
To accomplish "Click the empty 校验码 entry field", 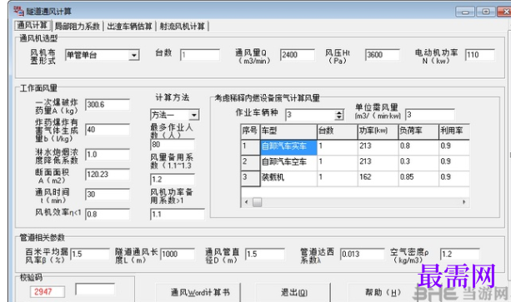I will click(95, 289).
